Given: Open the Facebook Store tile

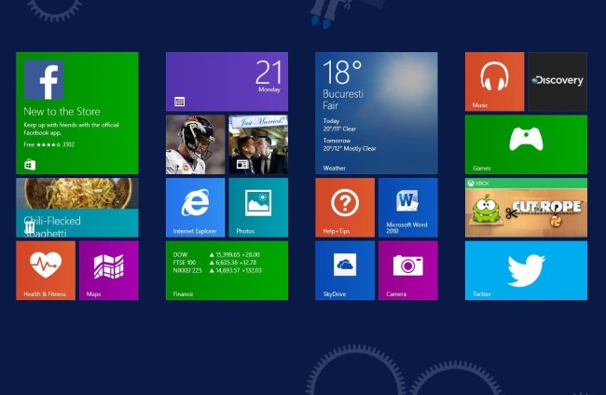Looking at the screenshot, I should [x=76, y=113].
